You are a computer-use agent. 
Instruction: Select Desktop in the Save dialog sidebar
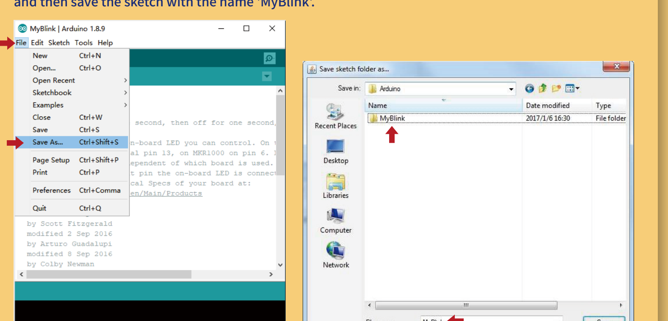(336, 152)
